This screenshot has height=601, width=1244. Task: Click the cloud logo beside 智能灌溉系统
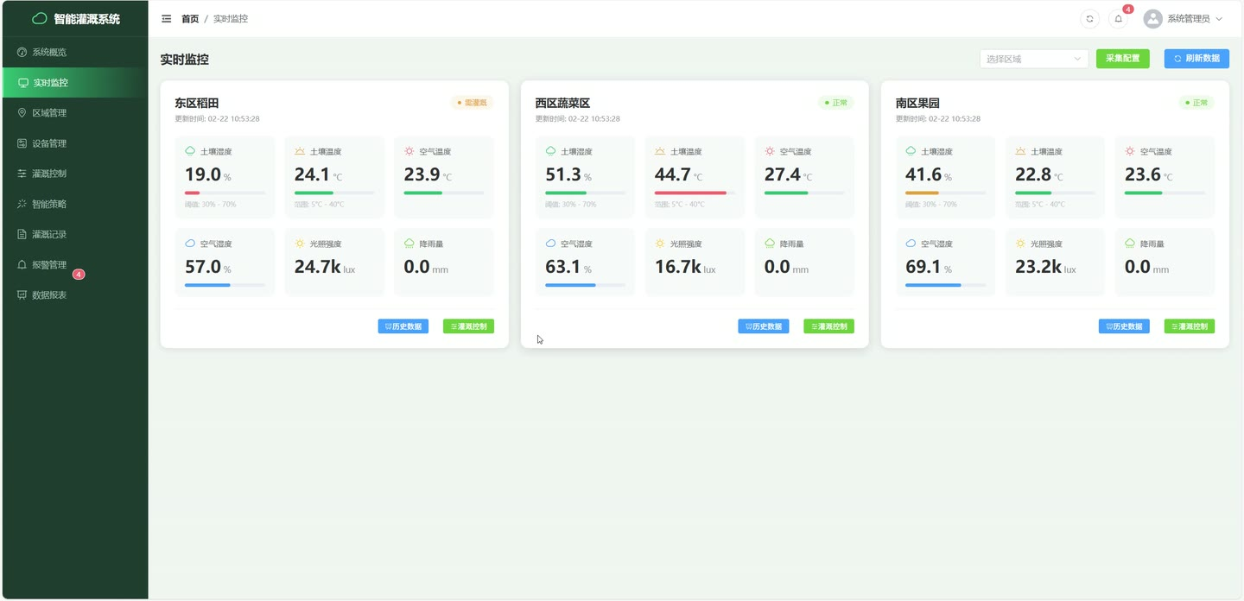(x=40, y=18)
